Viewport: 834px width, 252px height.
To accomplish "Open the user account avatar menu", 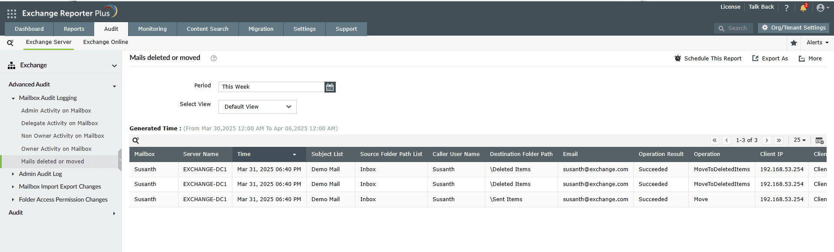I will [x=823, y=8].
